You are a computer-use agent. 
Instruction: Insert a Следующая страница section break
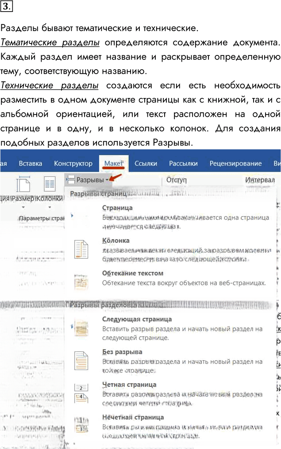(x=170, y=328)
